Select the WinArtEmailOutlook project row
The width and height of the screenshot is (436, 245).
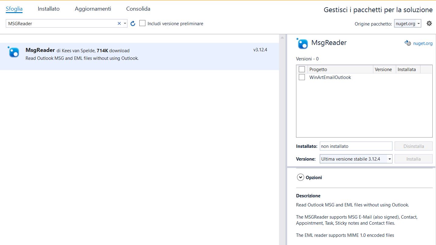(364, 77)
